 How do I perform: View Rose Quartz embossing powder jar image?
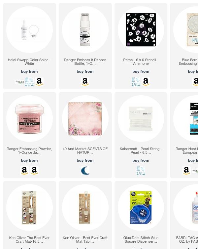coord(29,118)
